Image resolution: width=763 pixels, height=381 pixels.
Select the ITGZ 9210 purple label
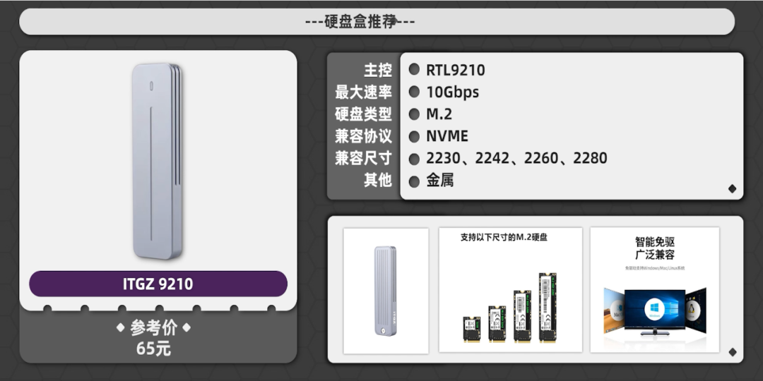pos(158,284)
